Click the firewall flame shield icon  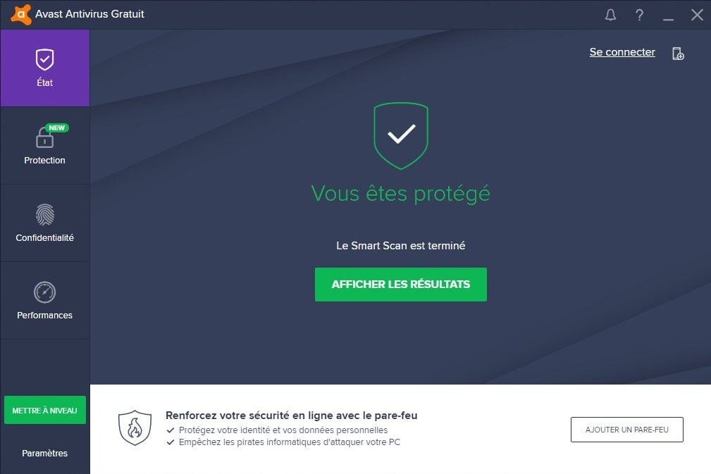[x=135, y=428]
